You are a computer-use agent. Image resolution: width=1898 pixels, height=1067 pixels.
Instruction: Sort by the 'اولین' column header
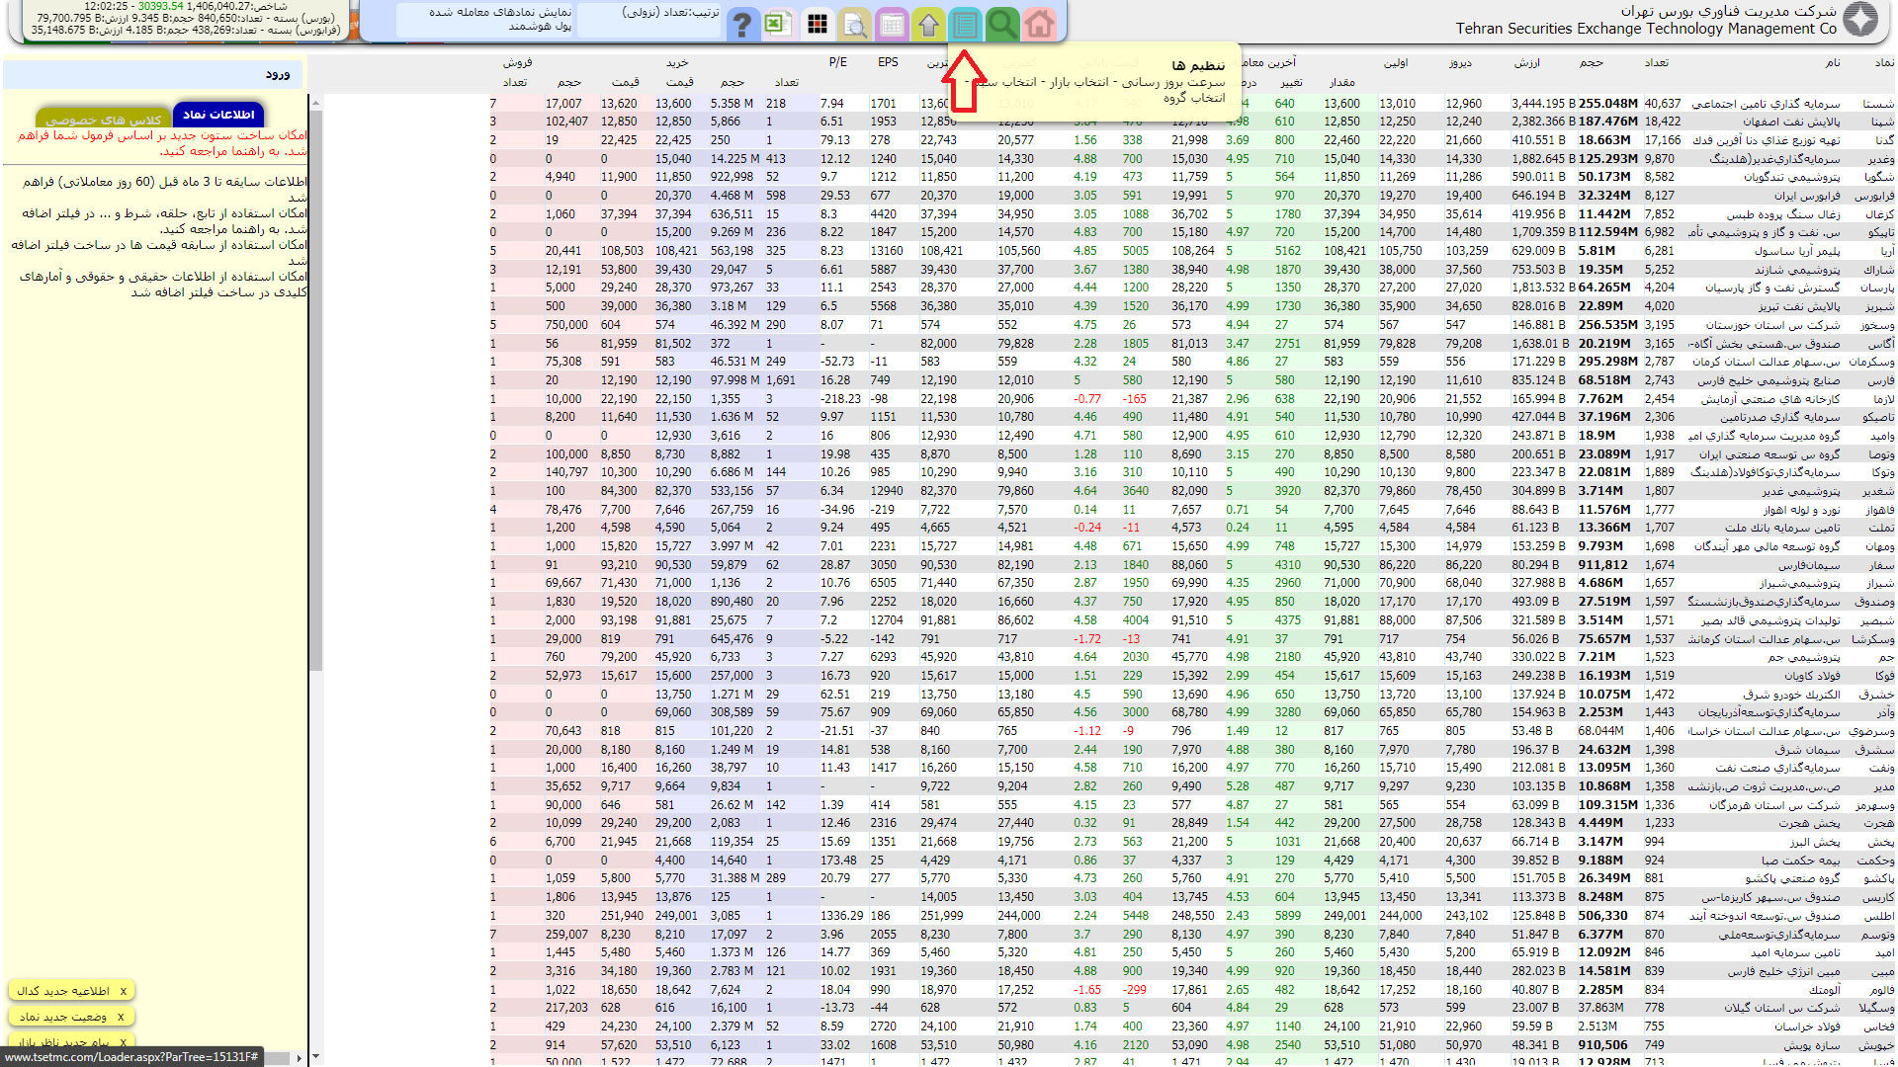(1396, 62)
